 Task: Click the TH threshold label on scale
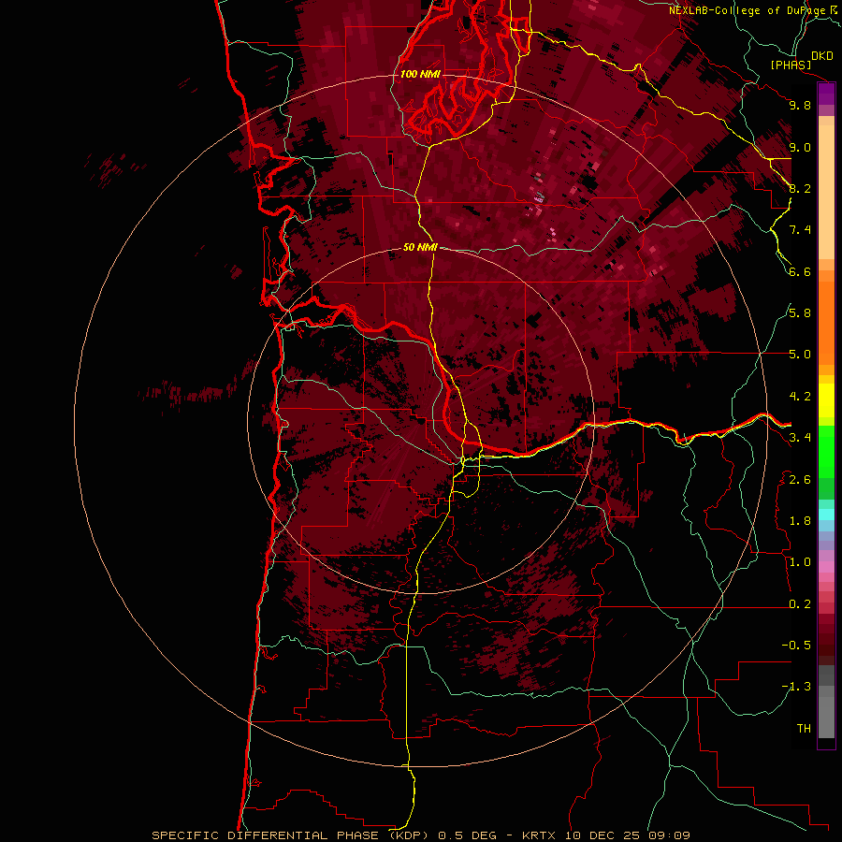coord(804,729)
